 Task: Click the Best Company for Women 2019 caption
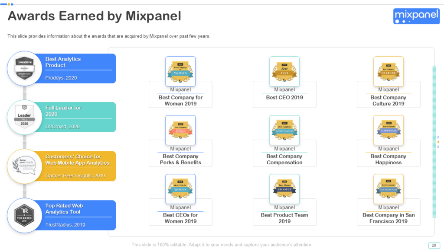click(180, 100)
